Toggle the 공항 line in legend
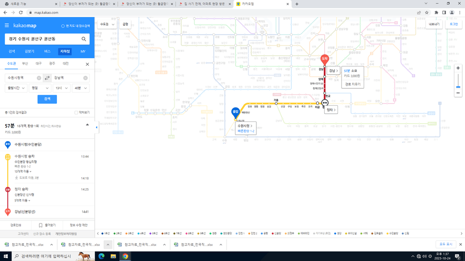The image size is (465, 261). point(264,234)
